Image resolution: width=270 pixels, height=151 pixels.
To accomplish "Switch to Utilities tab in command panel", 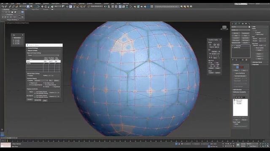I will [249, 23].
